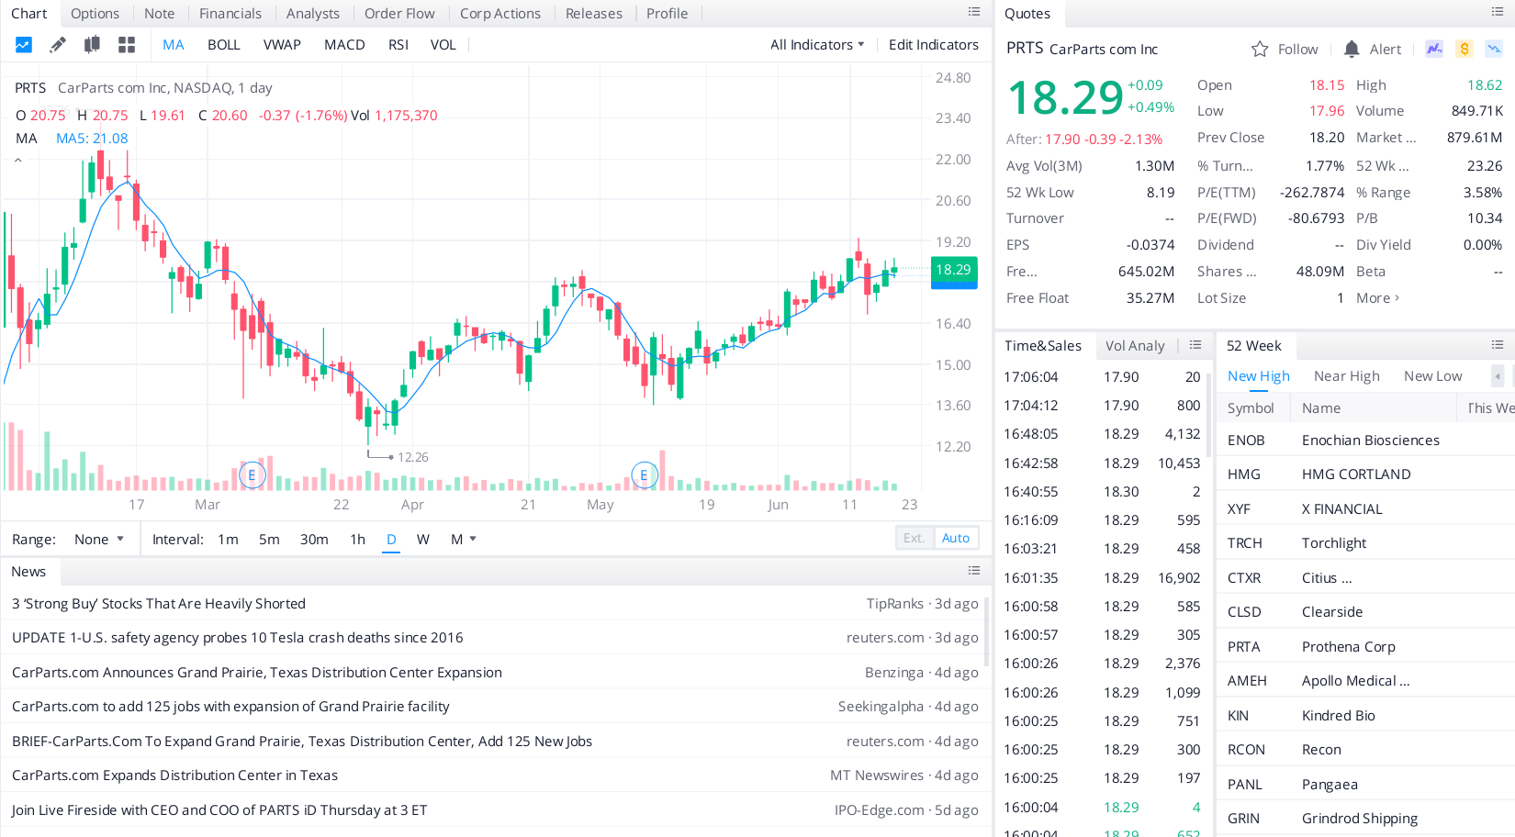Image resolution: width=1515 pixels, height=837 pixels.
Task: Open news '3 Strong Buy Stocks That Are Heavily Shorted'
Action: pyautogui.click(x=159, y=604)
